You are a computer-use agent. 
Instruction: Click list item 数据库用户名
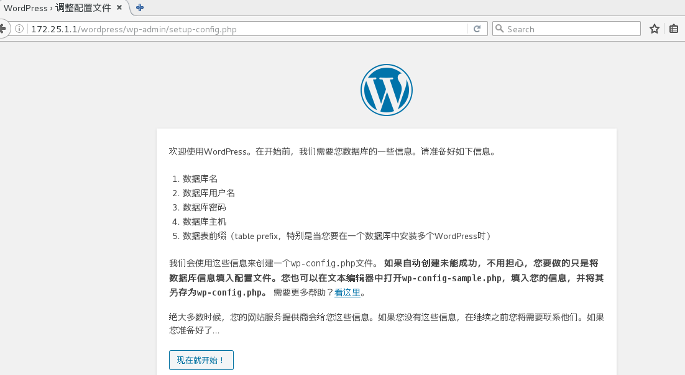click(x=209, y=193)
